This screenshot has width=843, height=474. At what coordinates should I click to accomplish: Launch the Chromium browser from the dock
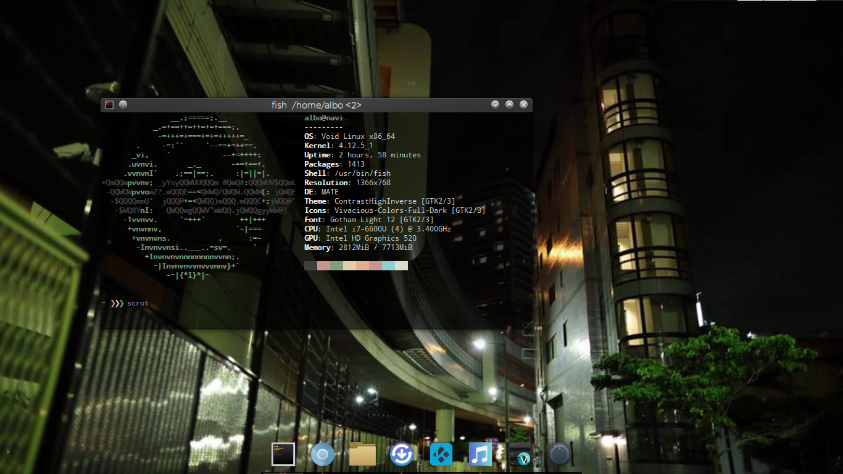322,454
